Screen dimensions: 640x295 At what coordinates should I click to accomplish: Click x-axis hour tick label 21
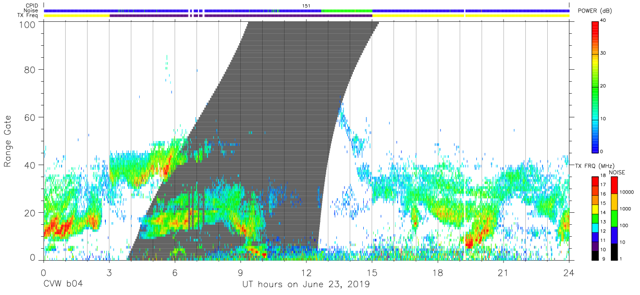coord(503,272)
